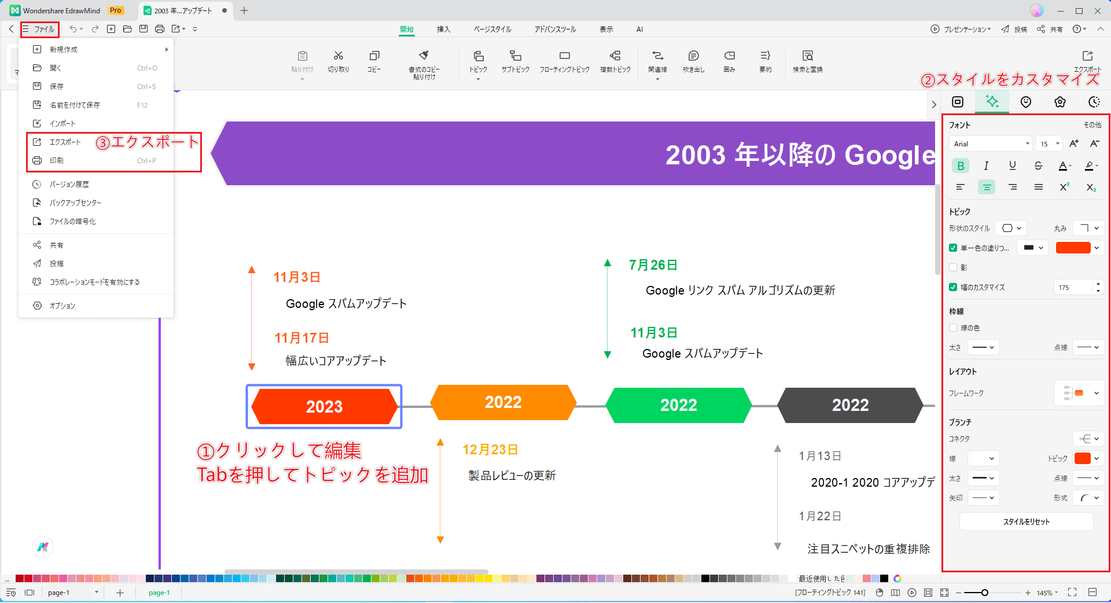Click the File (ファイル) menu button
This screenshot has height=603, width=1111.
tap(39, 29)
